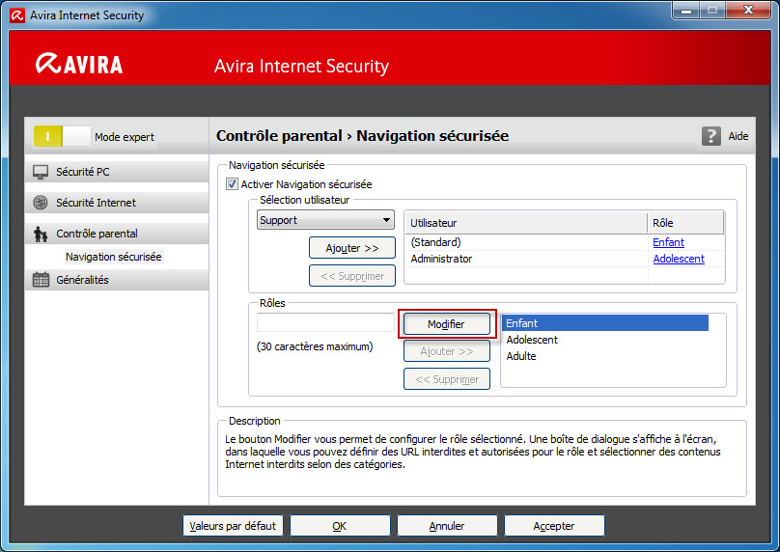The width and height of the screenshot is (780, 552).
Task: Toggle the Mode expert switch
Action: 62,136
